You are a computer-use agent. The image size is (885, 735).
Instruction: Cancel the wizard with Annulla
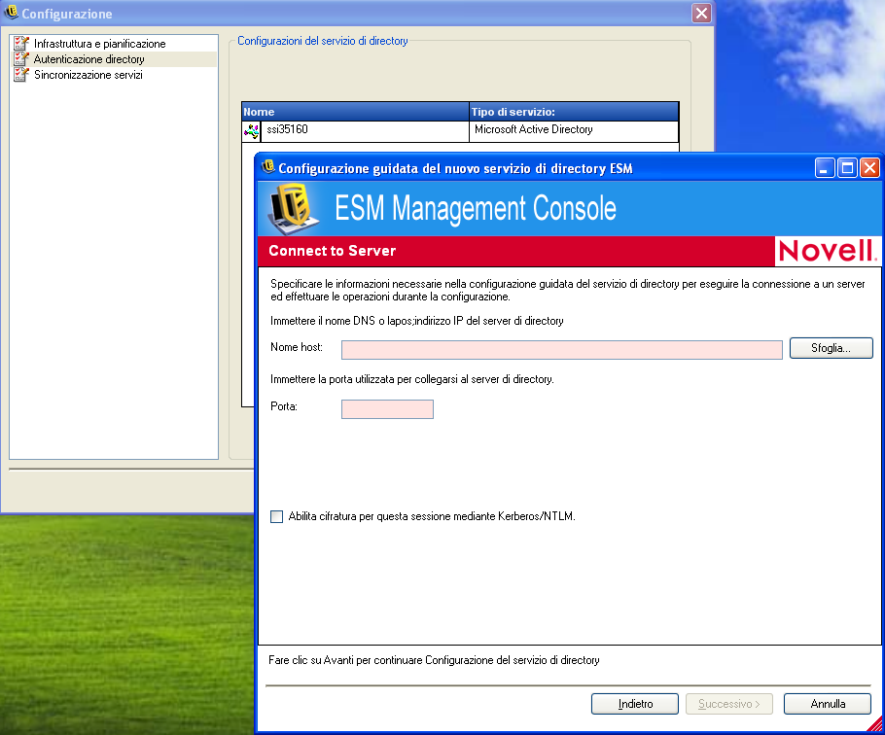828,704
